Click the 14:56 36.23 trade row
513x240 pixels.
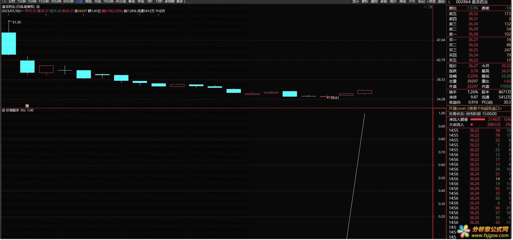tap(480, 164)
